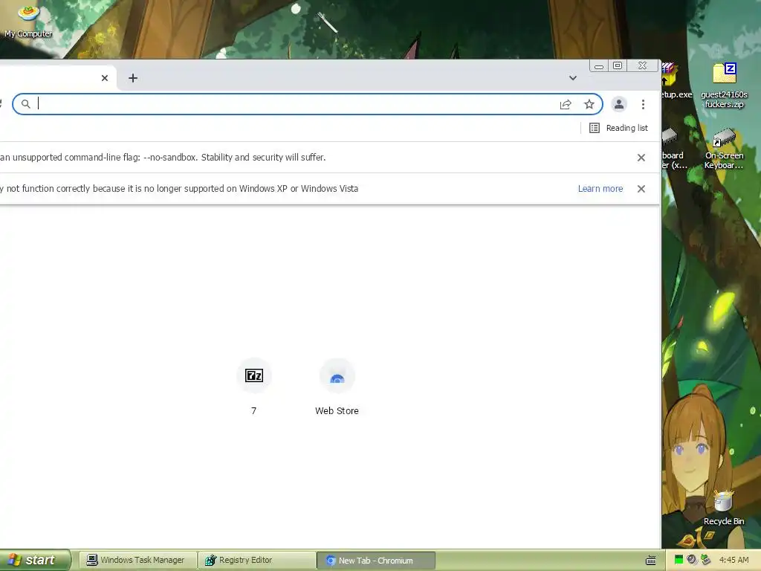Dismiss the no-sandbox warning bar
Viewport: 761px width, 571px height.
pyautogui.click(x=641, y=158)
